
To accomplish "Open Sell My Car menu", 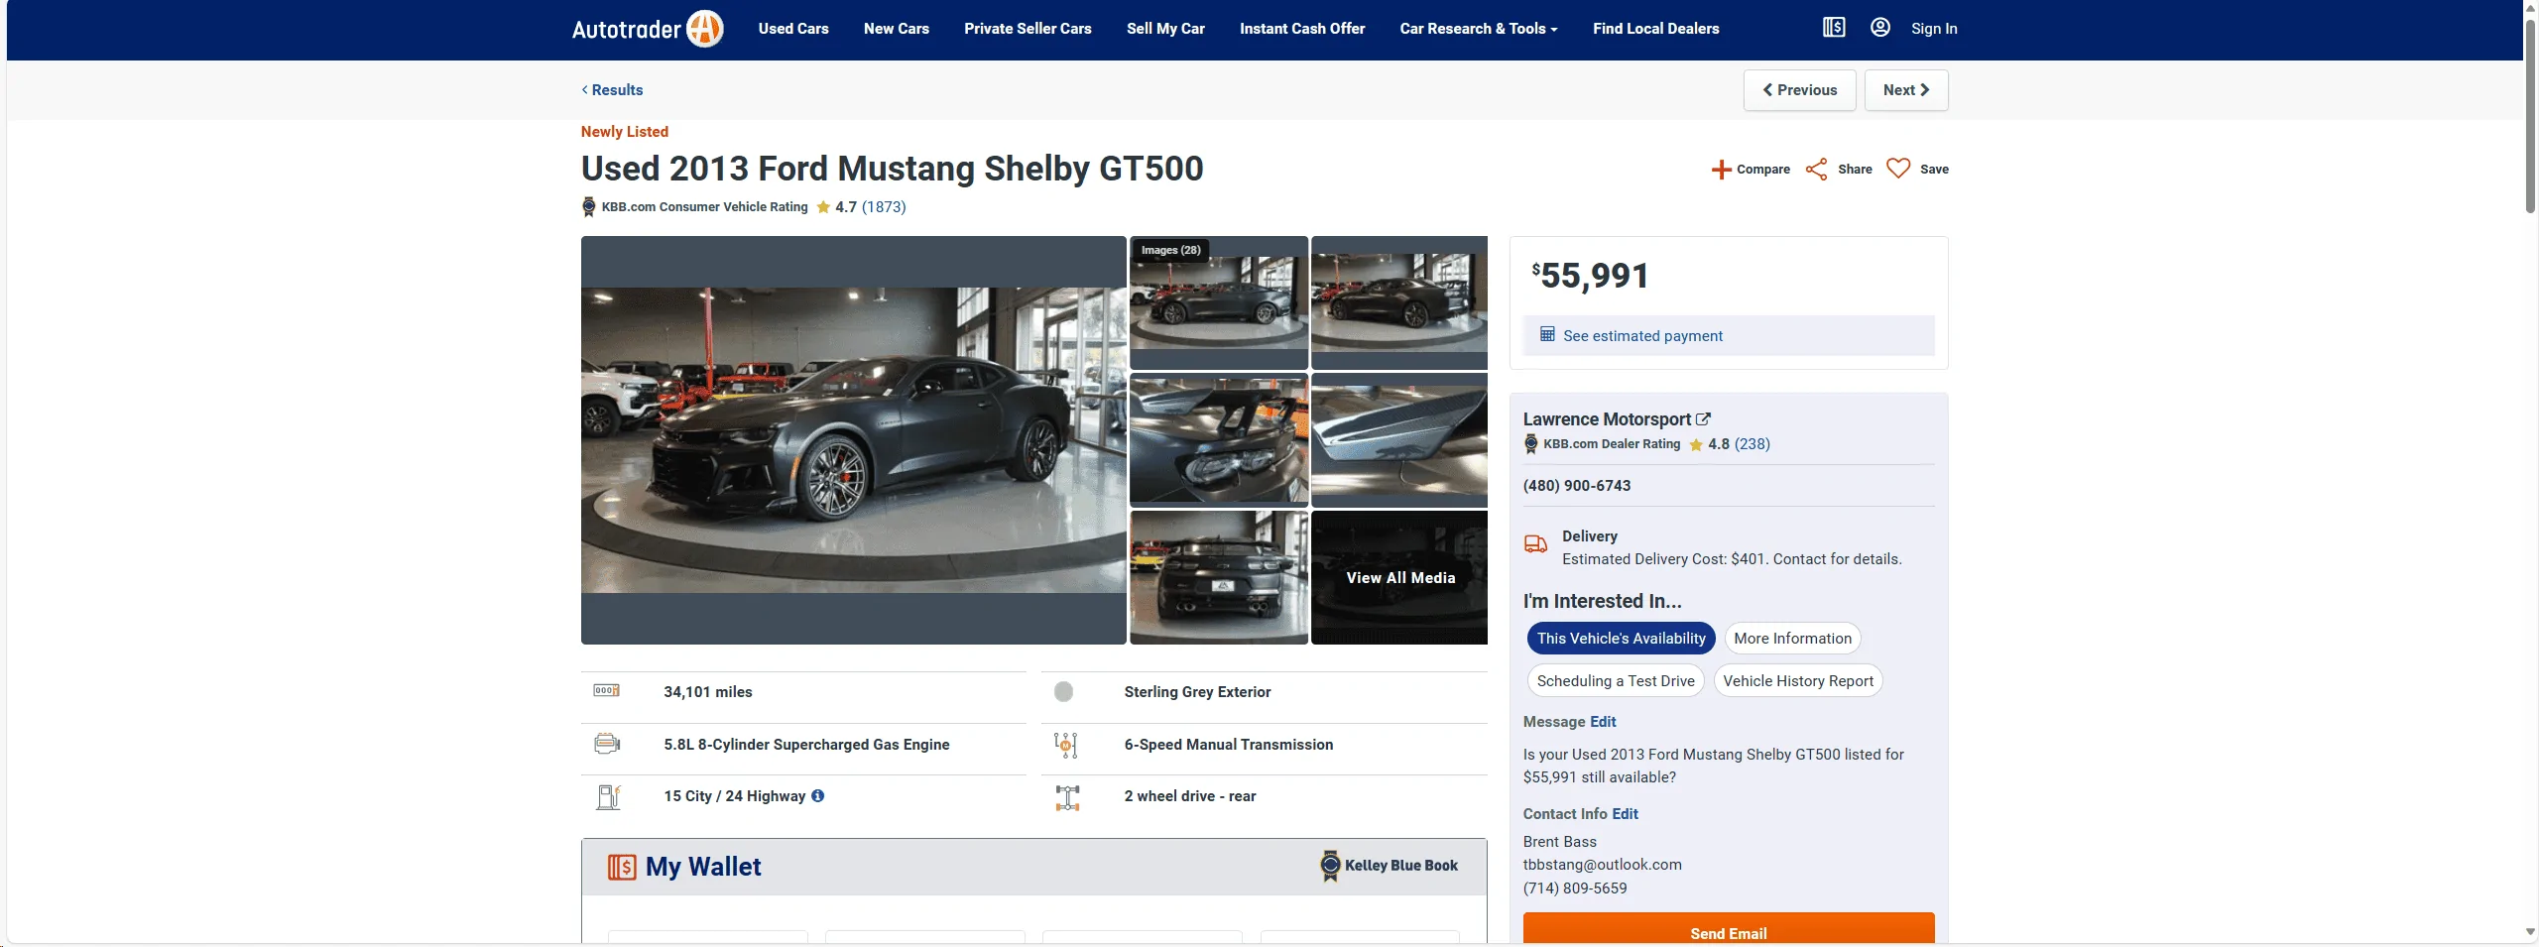I will tap(1165, 29).
